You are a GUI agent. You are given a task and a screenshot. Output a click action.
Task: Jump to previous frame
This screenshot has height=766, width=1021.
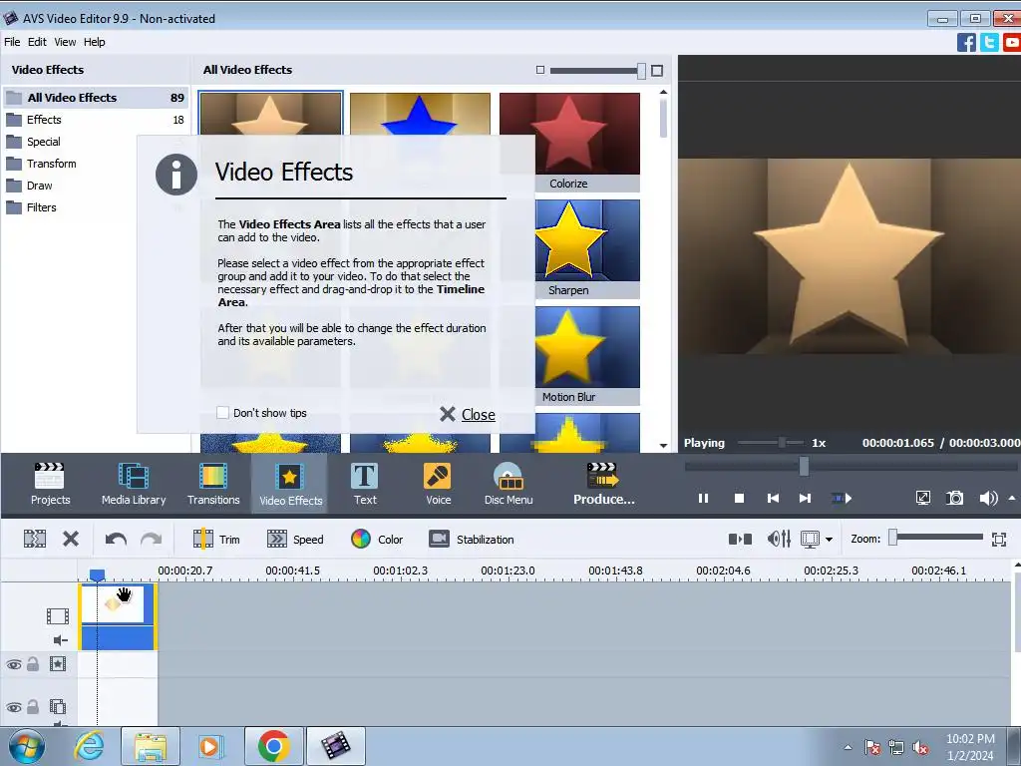(773, 499)
